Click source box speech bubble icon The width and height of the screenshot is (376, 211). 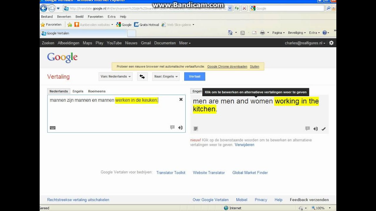tap(172, 127)
